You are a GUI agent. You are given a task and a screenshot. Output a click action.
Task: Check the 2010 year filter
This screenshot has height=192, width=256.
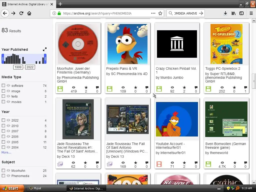point(3,125)
